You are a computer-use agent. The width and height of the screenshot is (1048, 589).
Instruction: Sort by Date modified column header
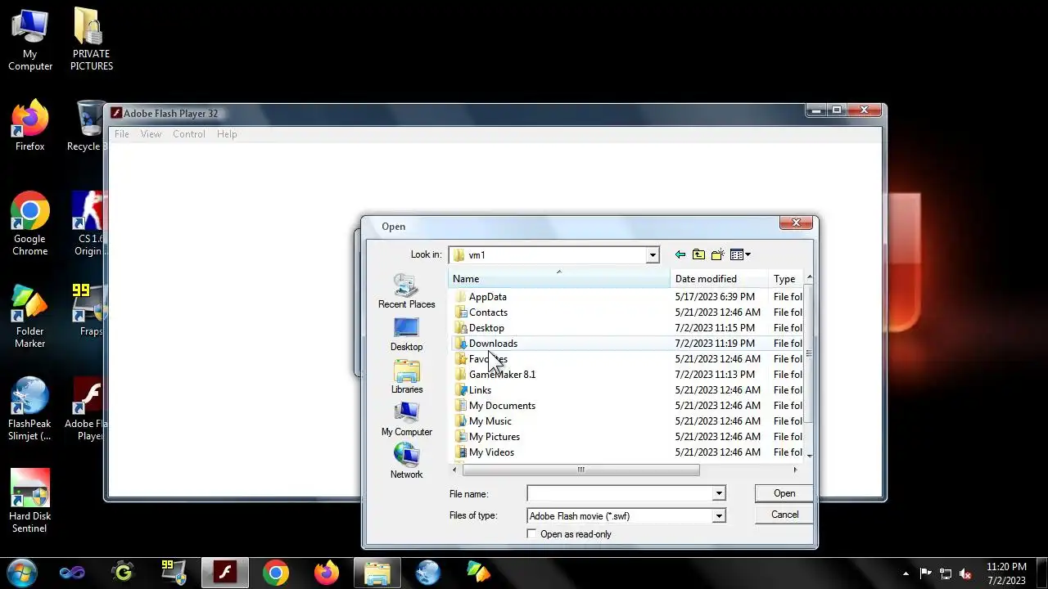[719, 279]
